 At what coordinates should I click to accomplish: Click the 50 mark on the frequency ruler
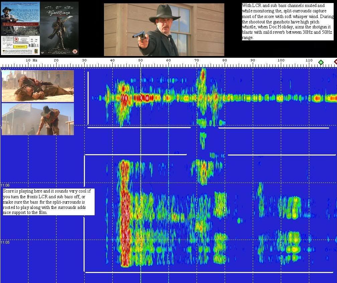(140, 60)
